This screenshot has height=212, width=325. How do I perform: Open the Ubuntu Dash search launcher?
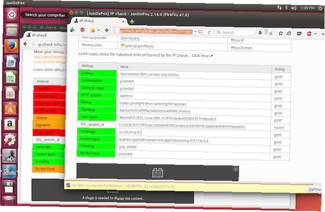(x=12, y=15)
